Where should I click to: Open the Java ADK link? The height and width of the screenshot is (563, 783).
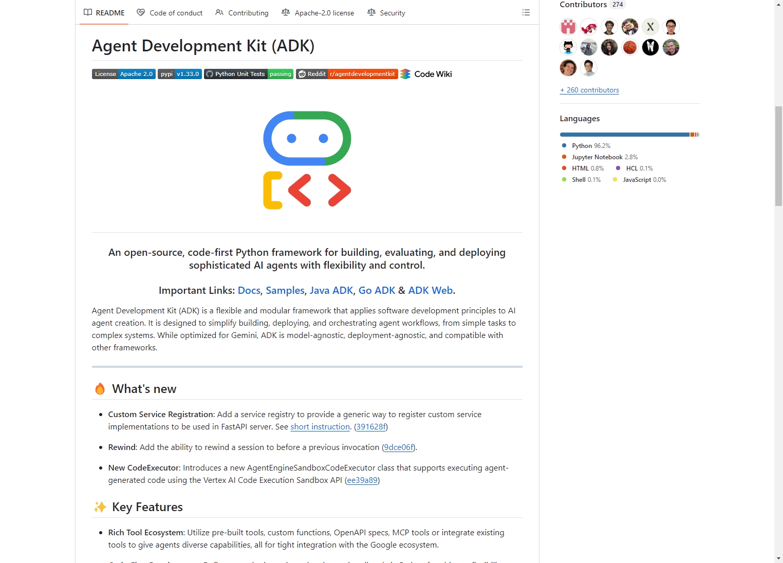(331, 290)
